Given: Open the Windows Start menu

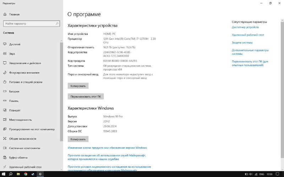Looking at the screenshot, I should pyautogui.click(x=4, y=174).
